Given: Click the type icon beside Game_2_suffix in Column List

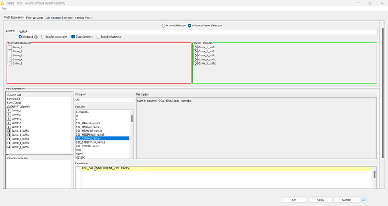Looking at the screenshot, I should point(8,135).
